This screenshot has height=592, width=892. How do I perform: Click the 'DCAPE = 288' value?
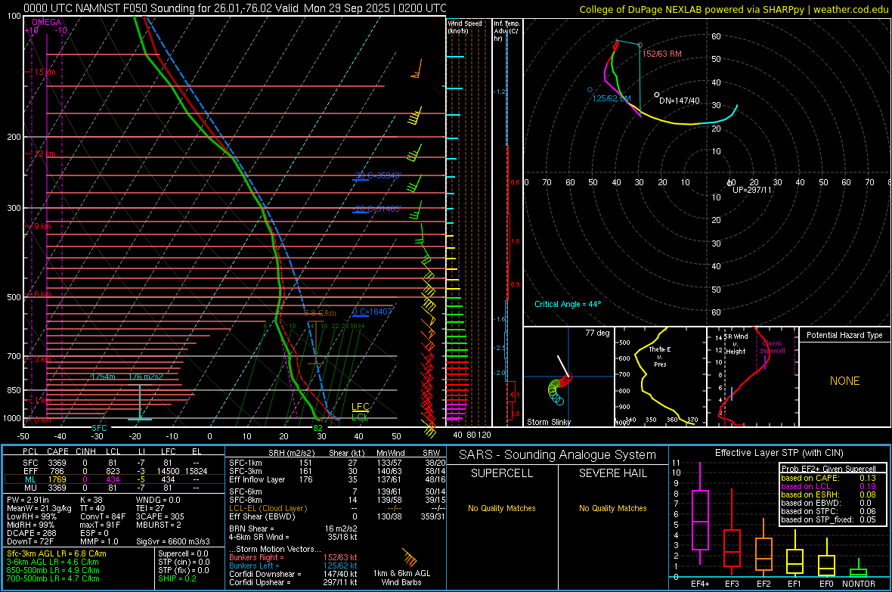[x=30, y=533]
